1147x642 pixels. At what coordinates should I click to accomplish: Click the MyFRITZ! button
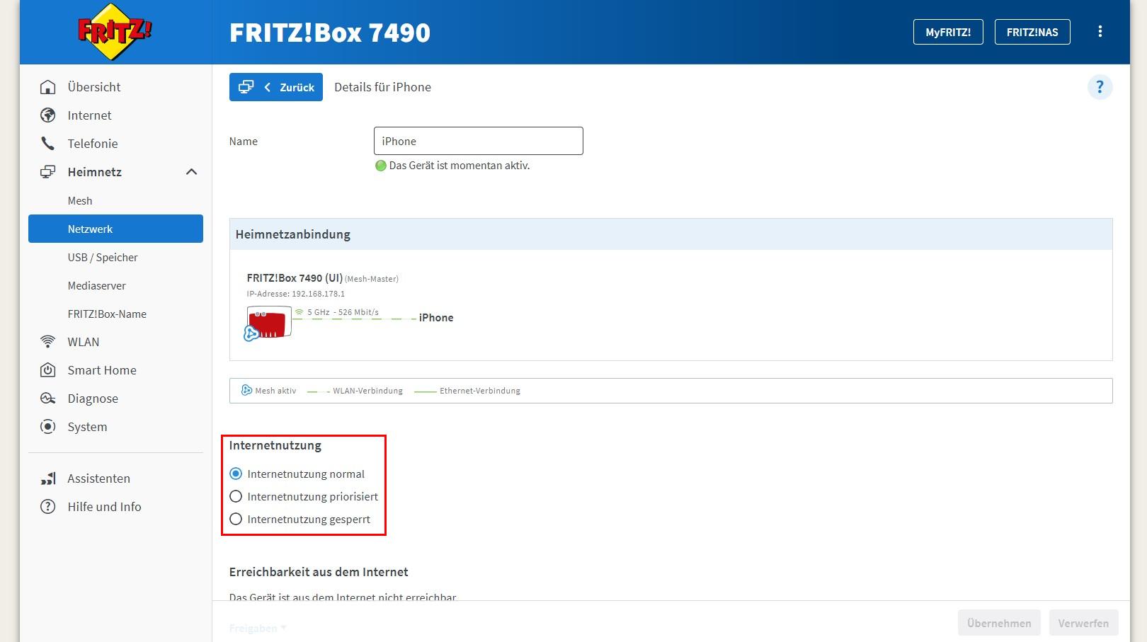click(x=948, y=32)
